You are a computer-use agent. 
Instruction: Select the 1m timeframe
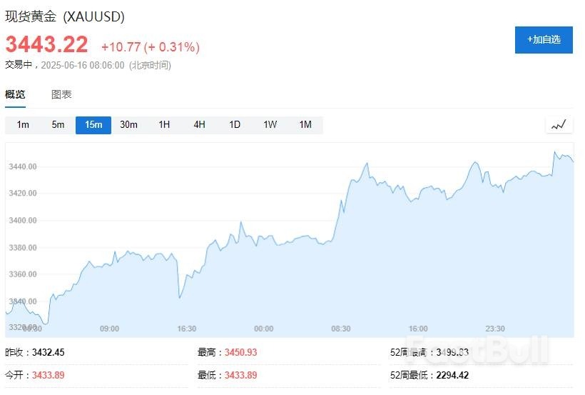(23, 125)
